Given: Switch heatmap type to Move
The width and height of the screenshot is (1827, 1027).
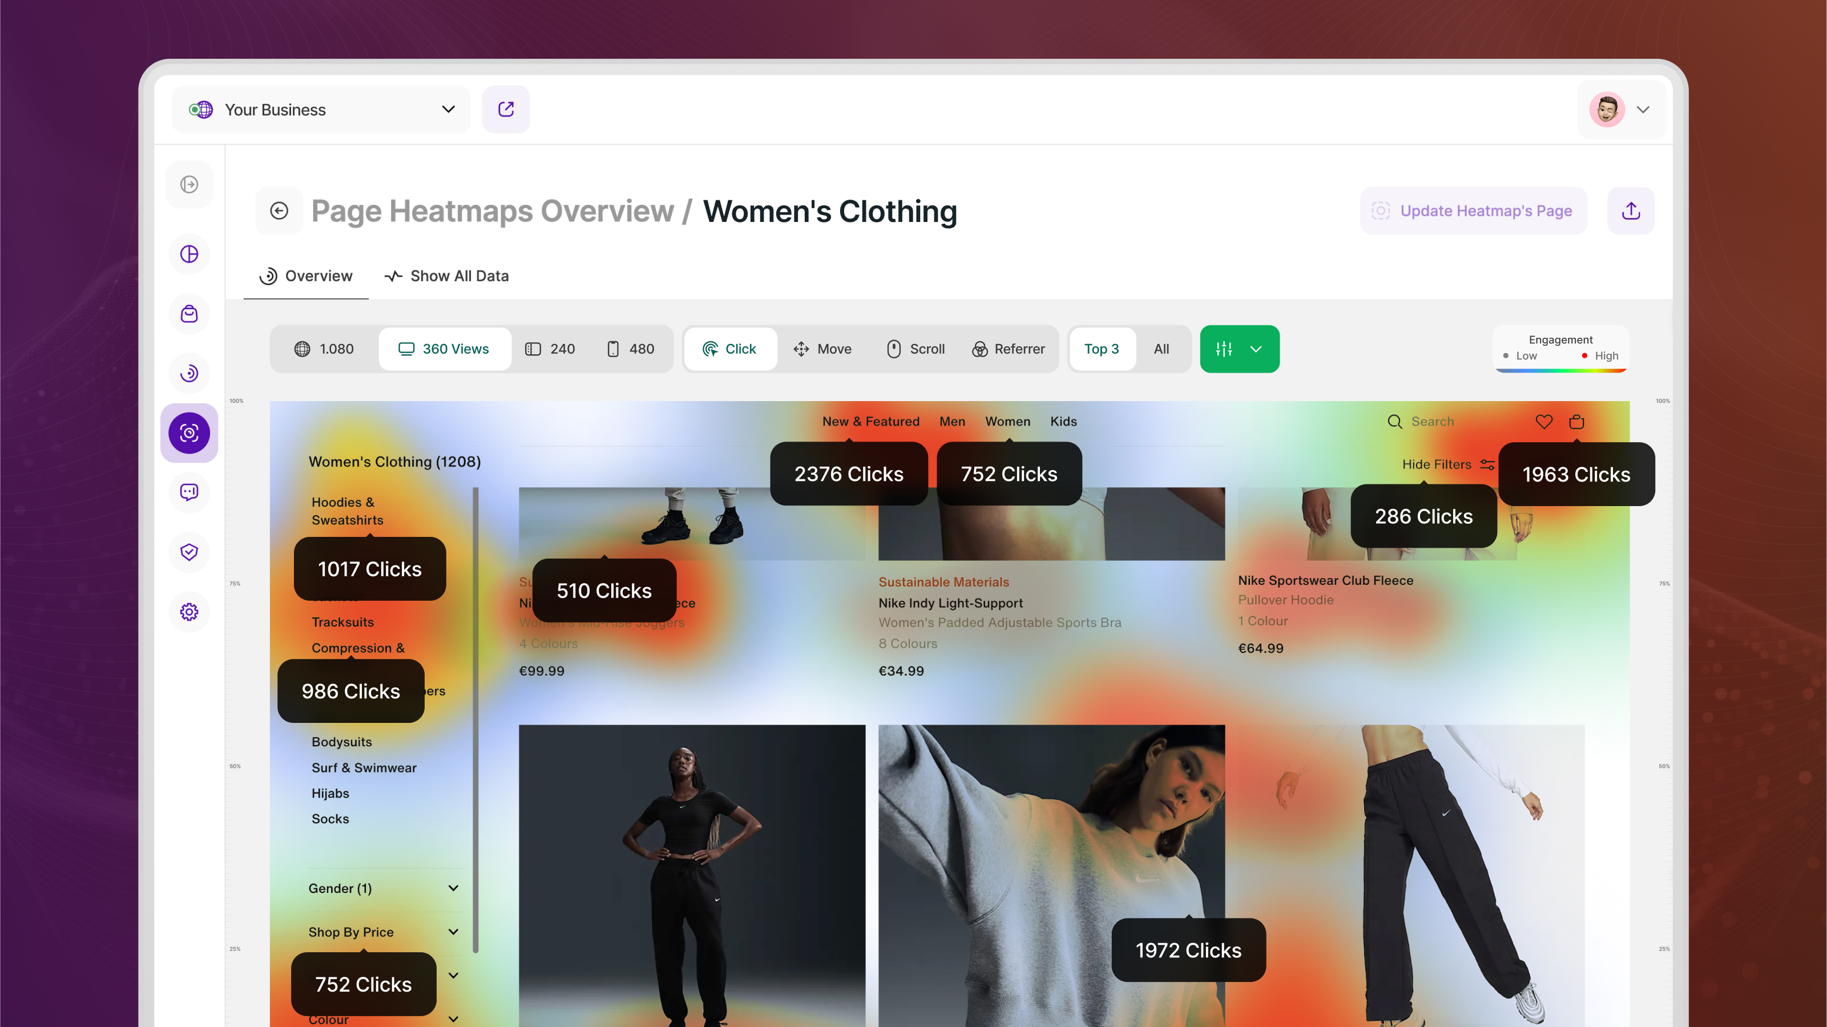Looking at the screenshot, I should (x=822, y=349).
